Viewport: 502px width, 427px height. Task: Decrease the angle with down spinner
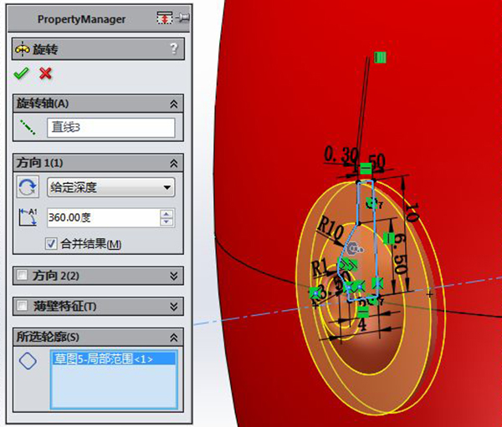(x=166, y=221)
